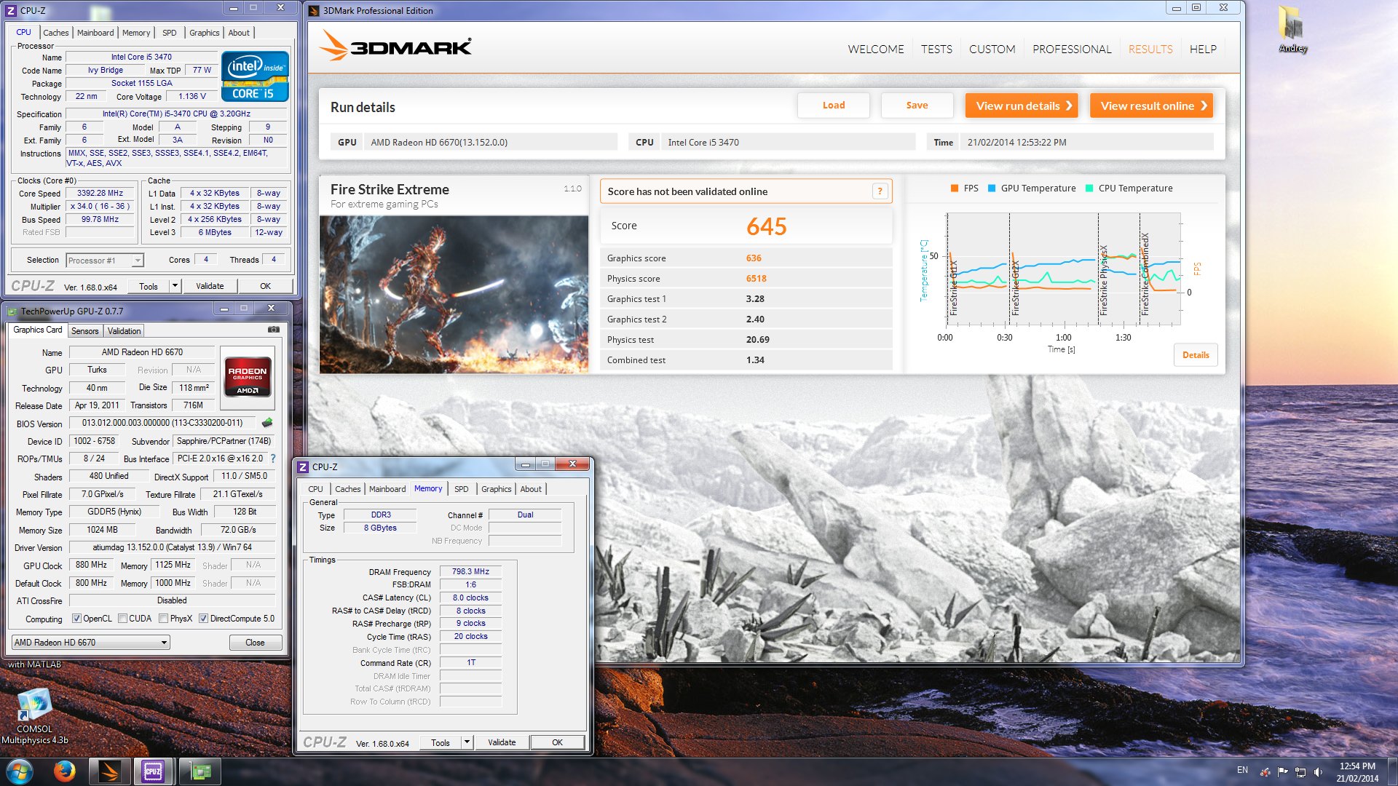Viewport: 1398px width, 786px height.
Task: Switch to 3DMark via taskbar icon
Action: click(x=110, y=771)
